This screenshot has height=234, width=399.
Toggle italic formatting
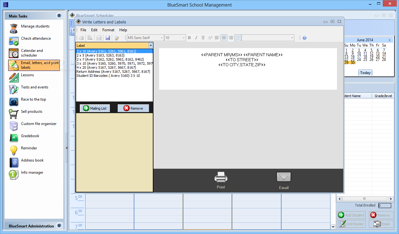196,38
